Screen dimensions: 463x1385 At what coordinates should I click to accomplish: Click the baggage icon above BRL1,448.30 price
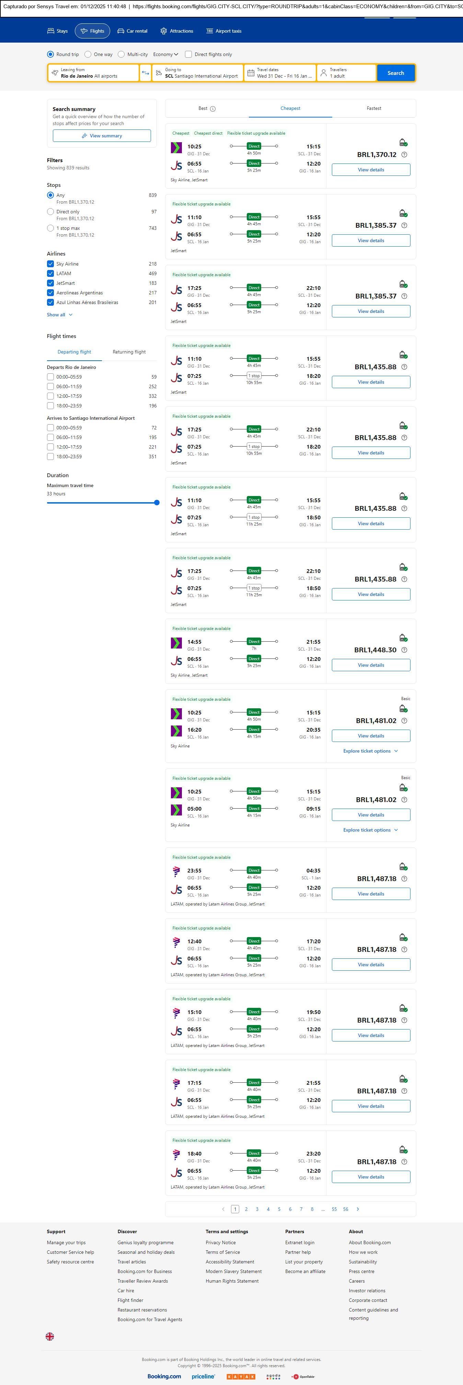(403, 638)
